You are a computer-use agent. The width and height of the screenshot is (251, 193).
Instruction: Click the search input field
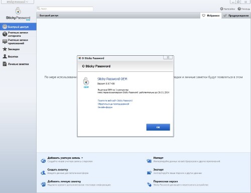pos(65,9)
